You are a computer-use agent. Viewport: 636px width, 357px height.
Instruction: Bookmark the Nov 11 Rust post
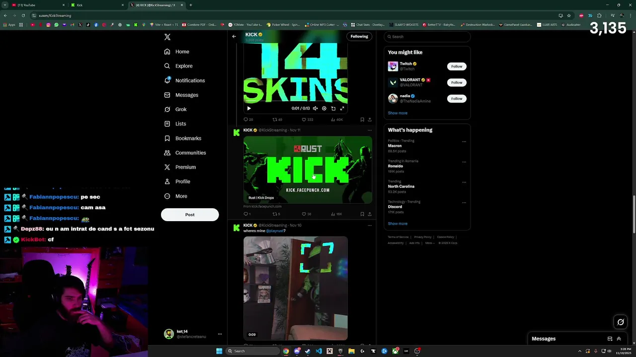click(362, 214)
